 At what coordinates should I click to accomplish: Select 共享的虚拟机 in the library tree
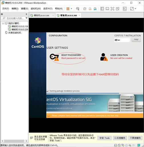click(x=15, y=33)
